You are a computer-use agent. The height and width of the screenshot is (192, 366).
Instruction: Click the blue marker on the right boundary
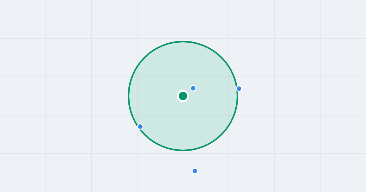tap(239, 89)
